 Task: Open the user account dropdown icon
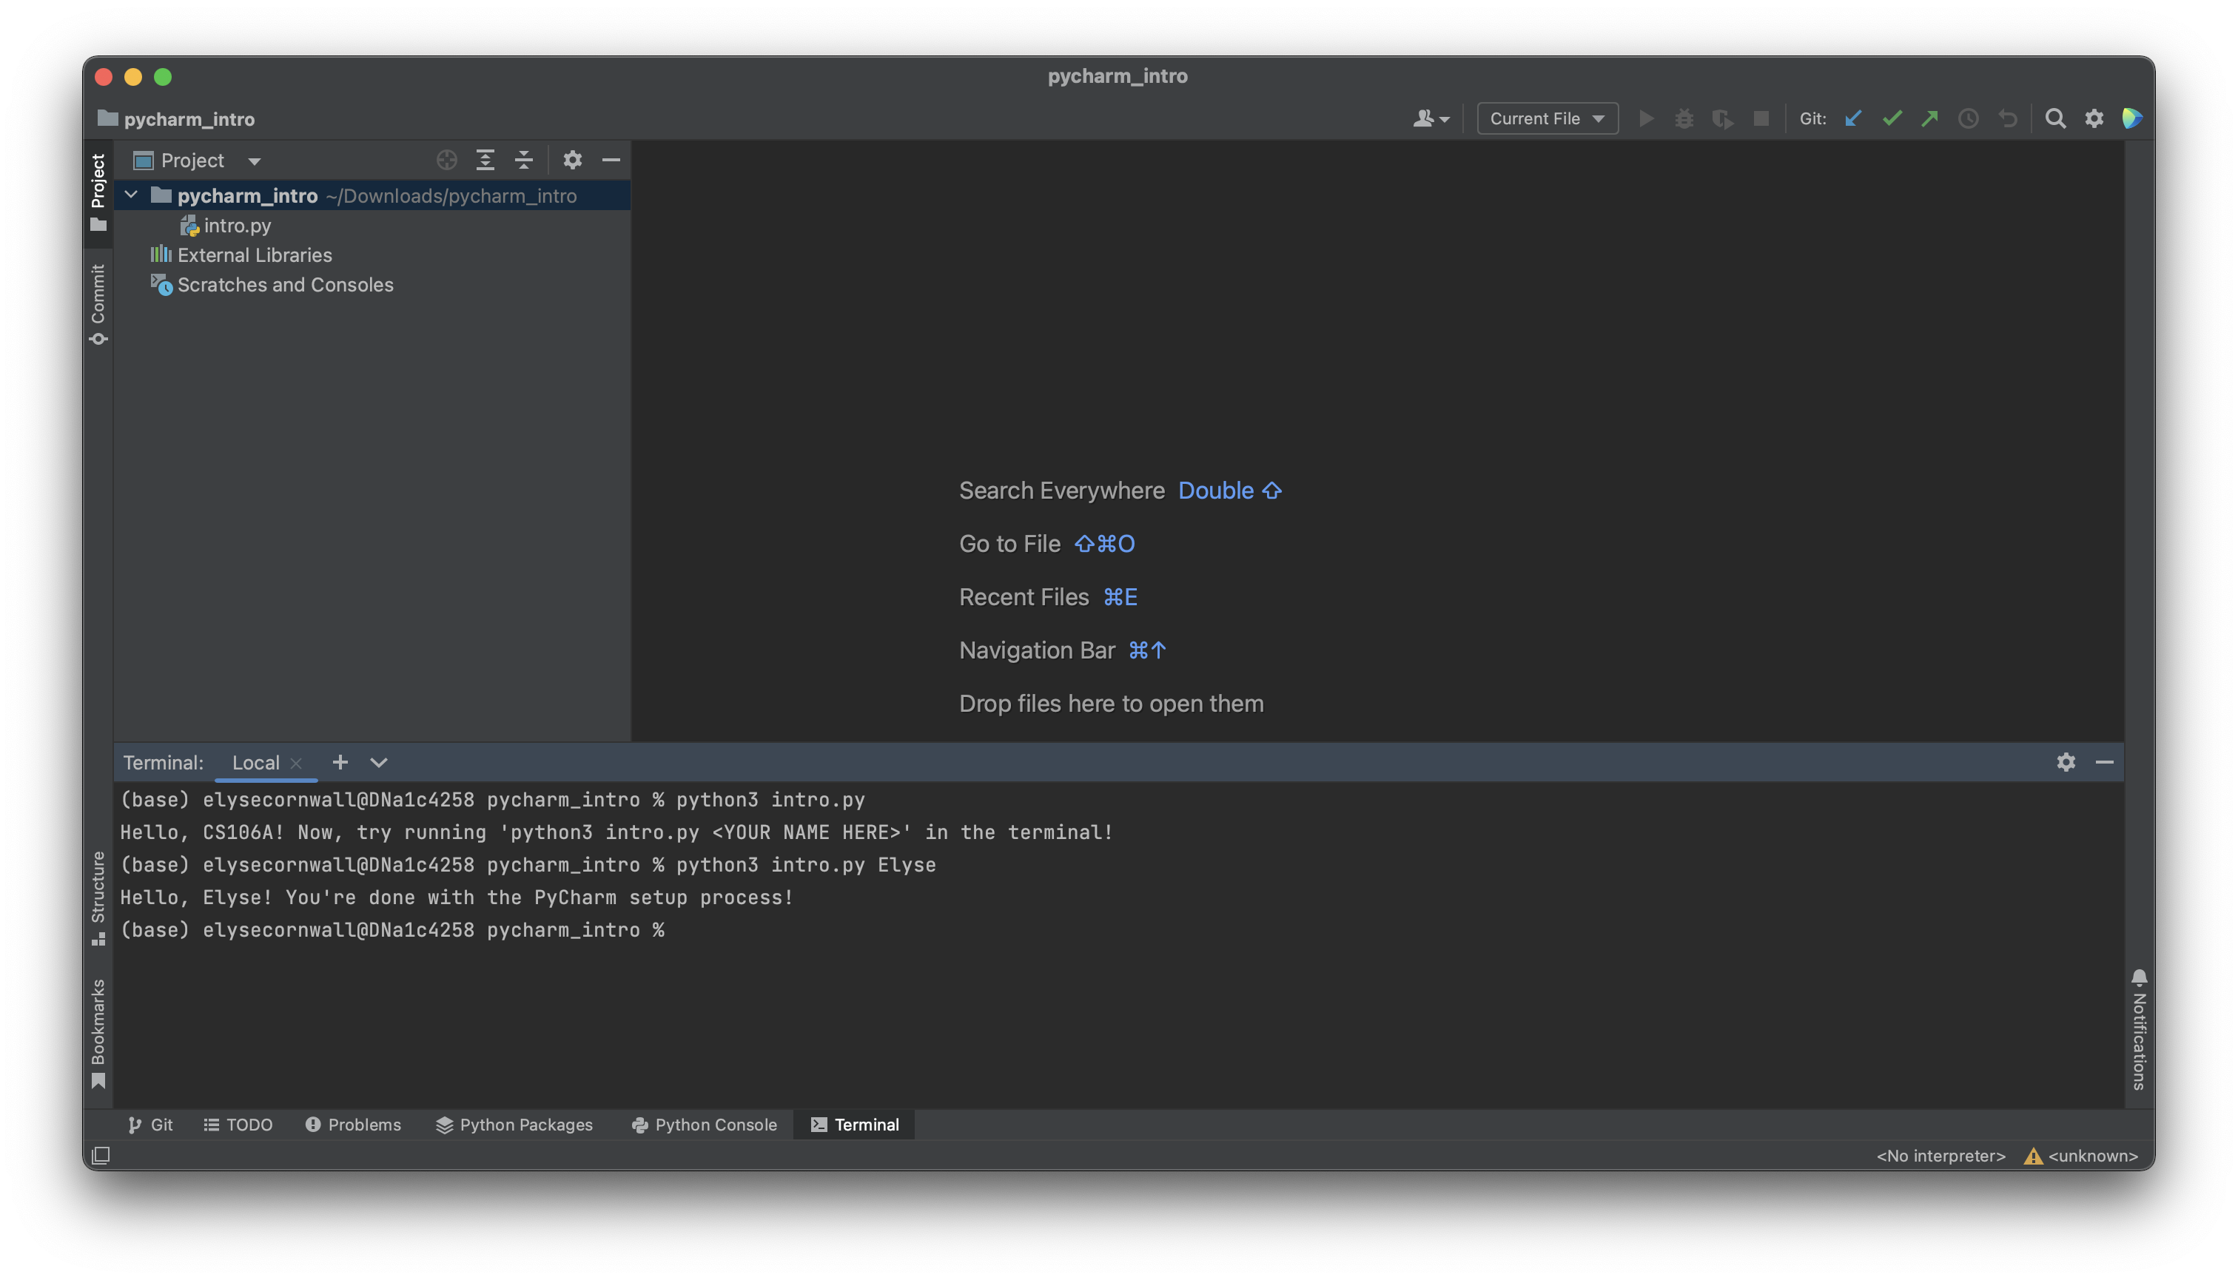pos(1431,118)
